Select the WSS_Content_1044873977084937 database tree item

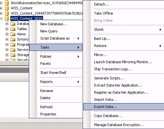[x=47, y=13]
